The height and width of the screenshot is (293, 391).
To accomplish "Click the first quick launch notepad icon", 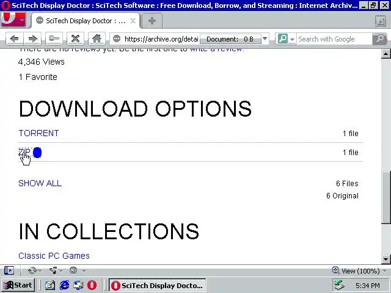I will 50,285.
